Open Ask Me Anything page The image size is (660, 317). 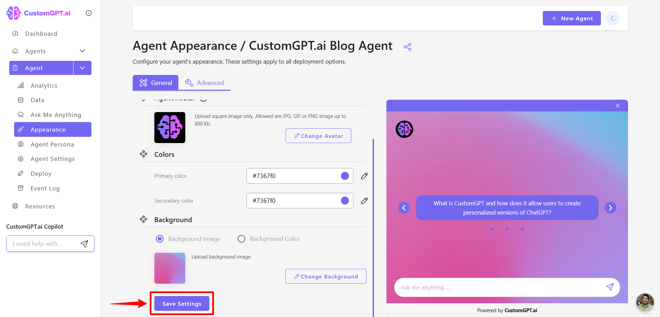click(x=56, y=115)
